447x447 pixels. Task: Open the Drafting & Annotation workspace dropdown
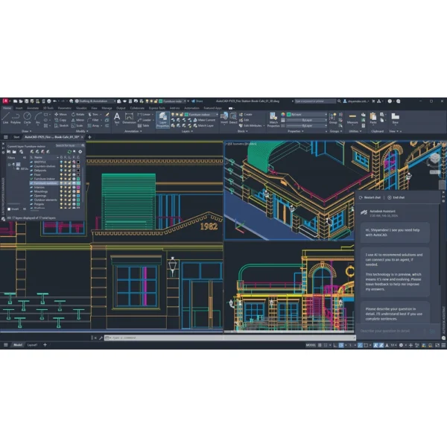coord(96,101)
